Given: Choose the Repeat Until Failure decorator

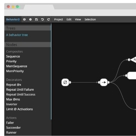Looking at the screenshot, I should (20, 90).
